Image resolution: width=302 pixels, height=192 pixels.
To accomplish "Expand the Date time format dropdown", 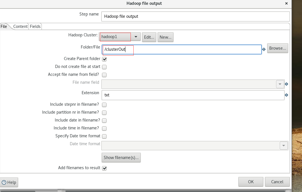I will click(x=284, y=145).
